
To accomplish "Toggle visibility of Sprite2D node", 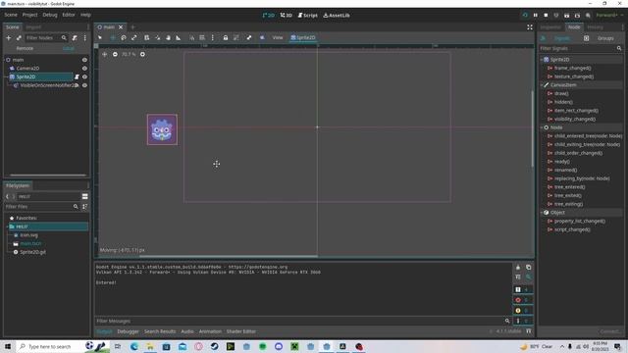I will coord(84,76).
